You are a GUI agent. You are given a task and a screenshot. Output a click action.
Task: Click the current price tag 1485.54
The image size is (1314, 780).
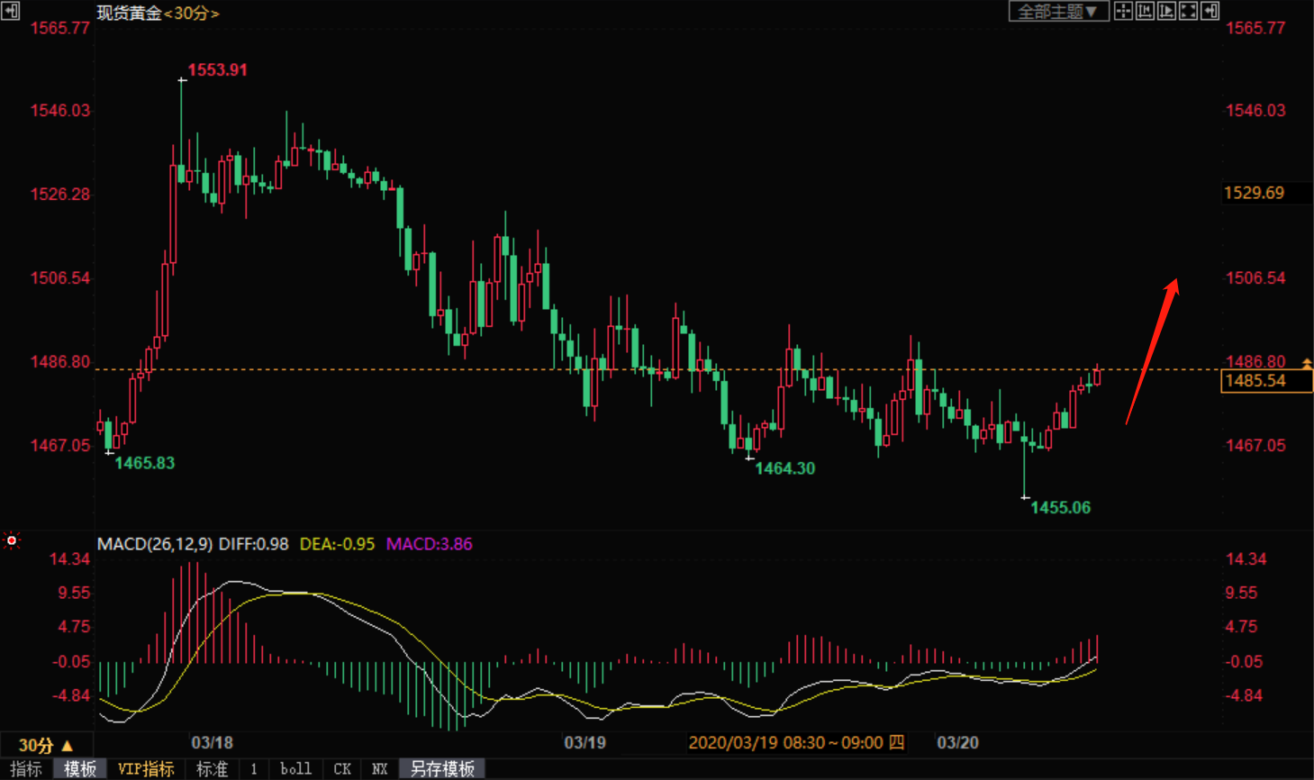(x=1266, y=381)
